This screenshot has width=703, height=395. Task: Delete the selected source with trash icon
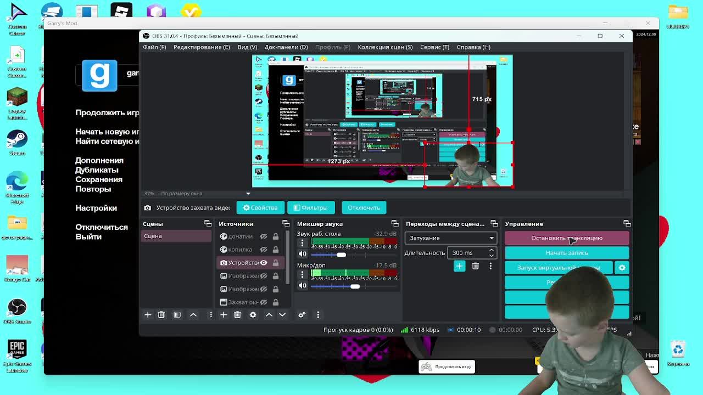pyautogui.click(x=237, y=314)
